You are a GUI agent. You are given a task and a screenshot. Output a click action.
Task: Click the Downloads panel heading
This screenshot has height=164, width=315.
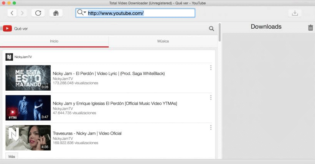[266, 27]
